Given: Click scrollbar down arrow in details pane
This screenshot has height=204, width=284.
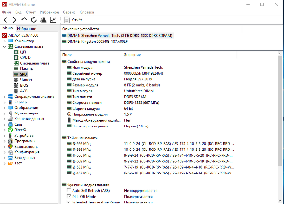Looking at the screenshot, I should [x=280, y=201].
